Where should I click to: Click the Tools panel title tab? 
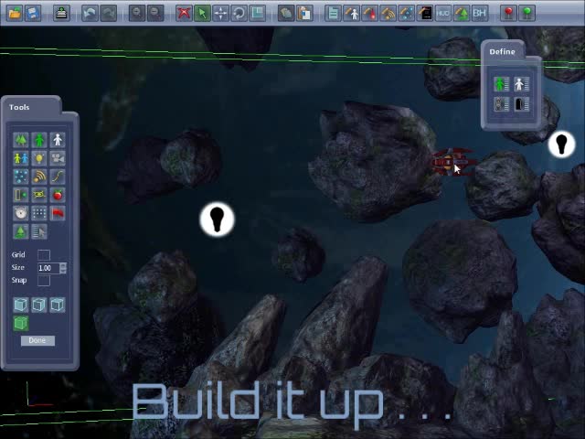click(20, 107)
